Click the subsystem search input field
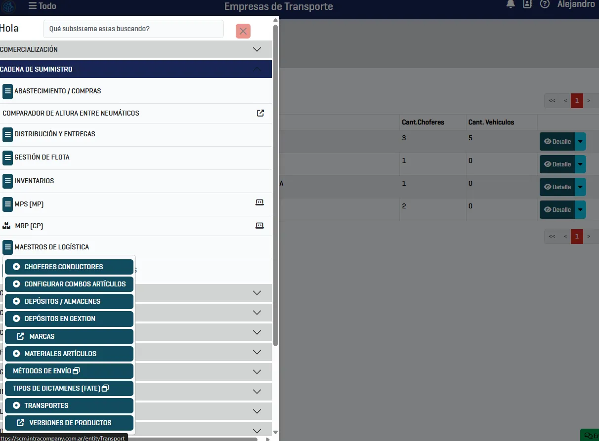599x441 pixels. (133, 29)
